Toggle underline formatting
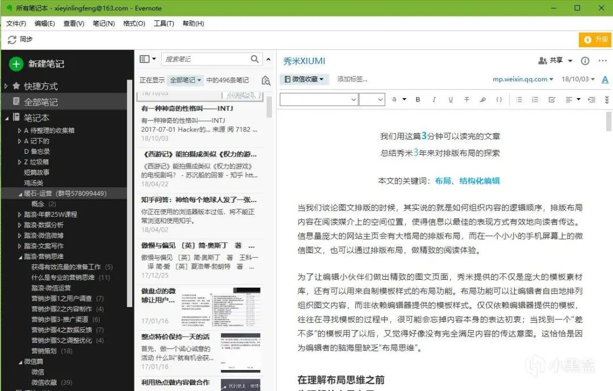 (450, 99)
